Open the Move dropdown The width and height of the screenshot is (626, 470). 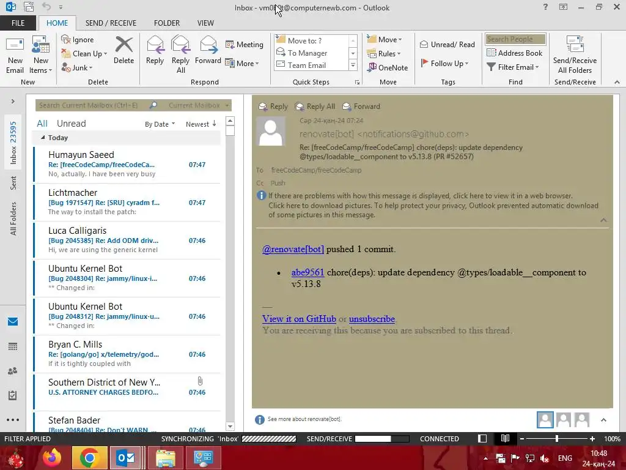(385, 39)
